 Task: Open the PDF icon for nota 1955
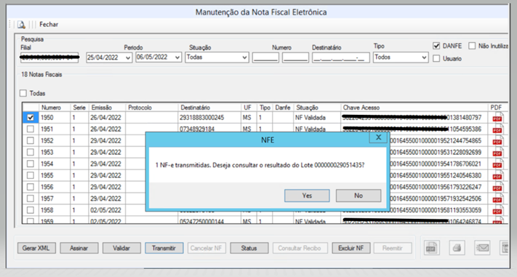click(497, 176)
